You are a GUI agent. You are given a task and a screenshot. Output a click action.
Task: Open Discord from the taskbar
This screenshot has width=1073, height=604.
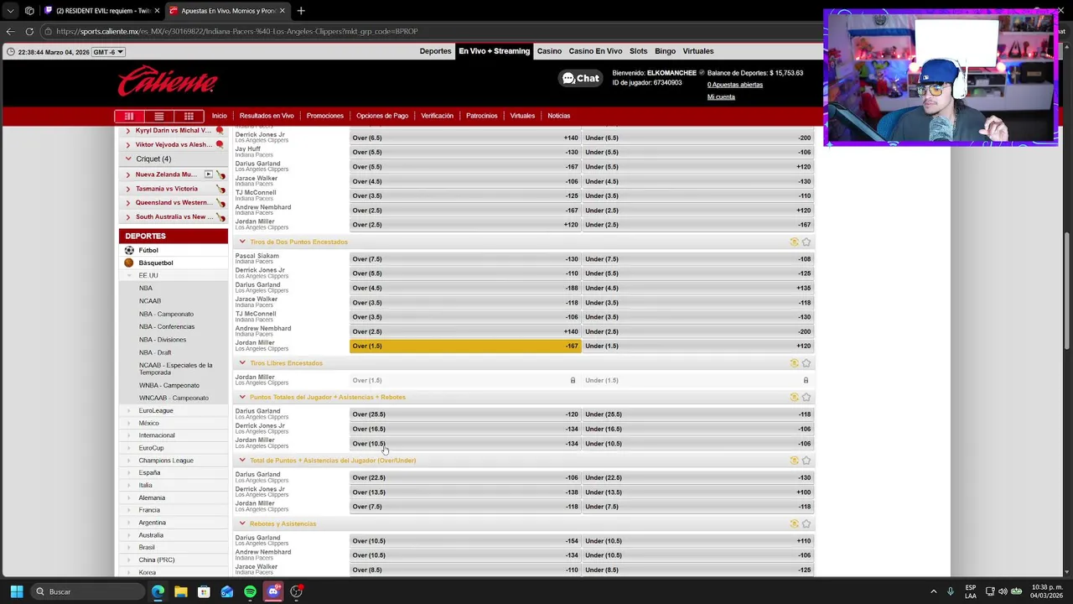[273, 591]
